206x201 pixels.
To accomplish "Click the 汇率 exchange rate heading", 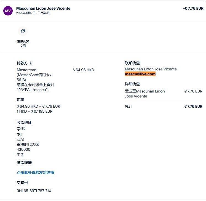I will [x=20, y=99].
